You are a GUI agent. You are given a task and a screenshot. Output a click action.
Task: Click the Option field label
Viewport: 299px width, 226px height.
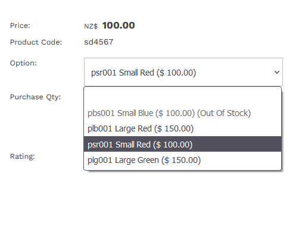coord(23,63)
